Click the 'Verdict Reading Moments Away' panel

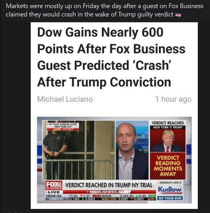(x=168, y=166)
